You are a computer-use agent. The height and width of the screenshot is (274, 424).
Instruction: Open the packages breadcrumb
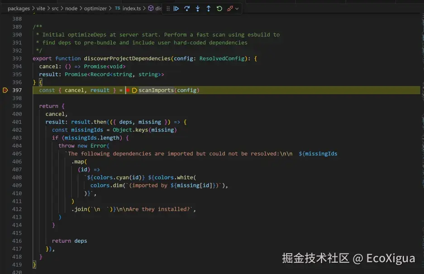[19, 9]
